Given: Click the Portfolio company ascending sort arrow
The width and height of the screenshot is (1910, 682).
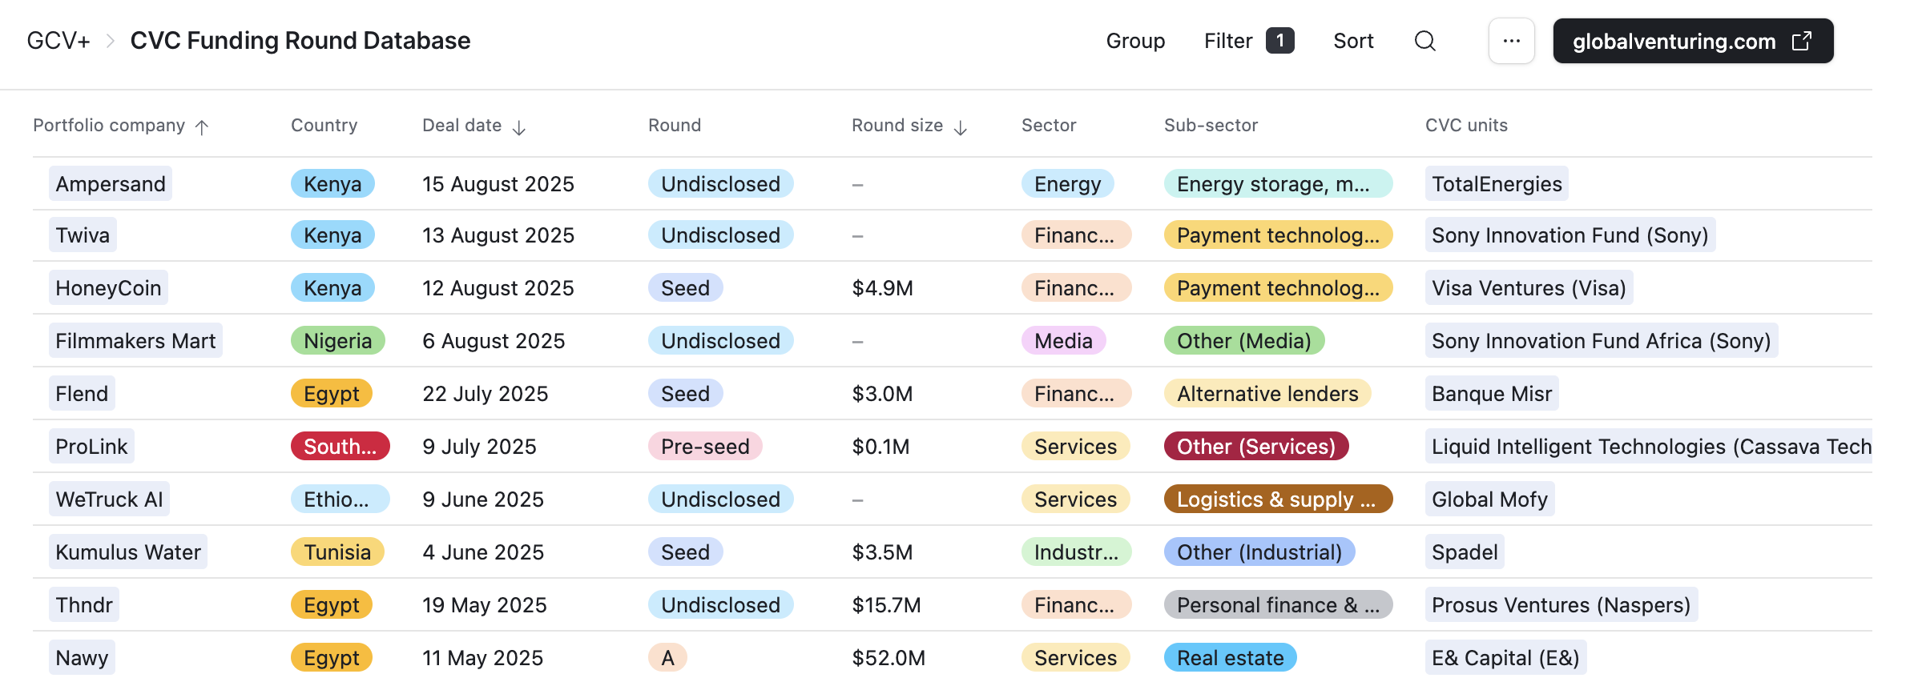Looking at the screenshot, I should (x=202, y=127).
